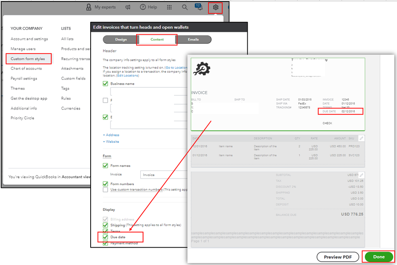Switch to the Emails tab
The width and height of the screenshot is (397, 265).
point(194,39)
